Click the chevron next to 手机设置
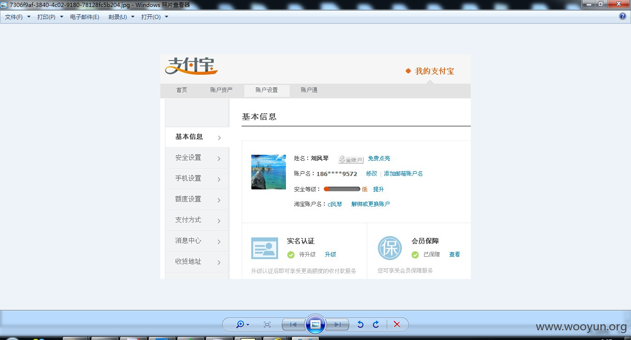This screenshot has width=631, height=340. point(219,179)
